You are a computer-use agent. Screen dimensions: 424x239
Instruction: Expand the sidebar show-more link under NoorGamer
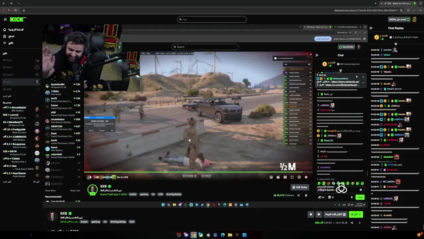click(7, 182)
